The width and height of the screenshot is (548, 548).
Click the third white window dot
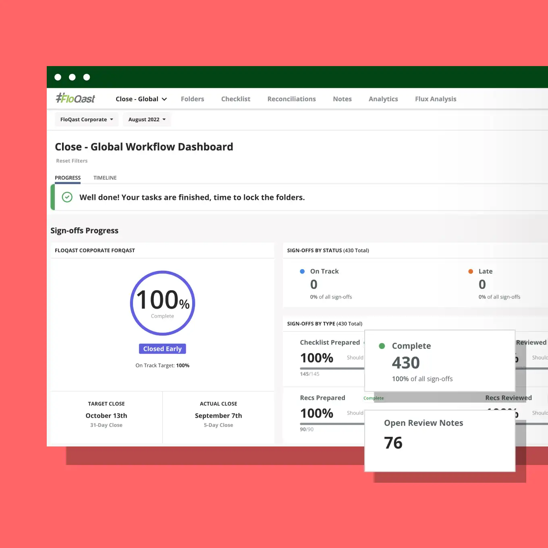coord(87,77)
